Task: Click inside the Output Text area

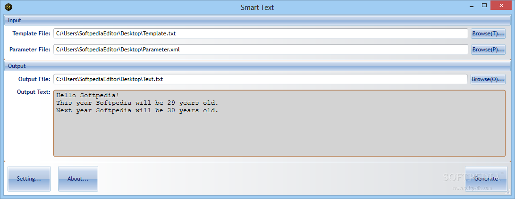Action: 279,123
